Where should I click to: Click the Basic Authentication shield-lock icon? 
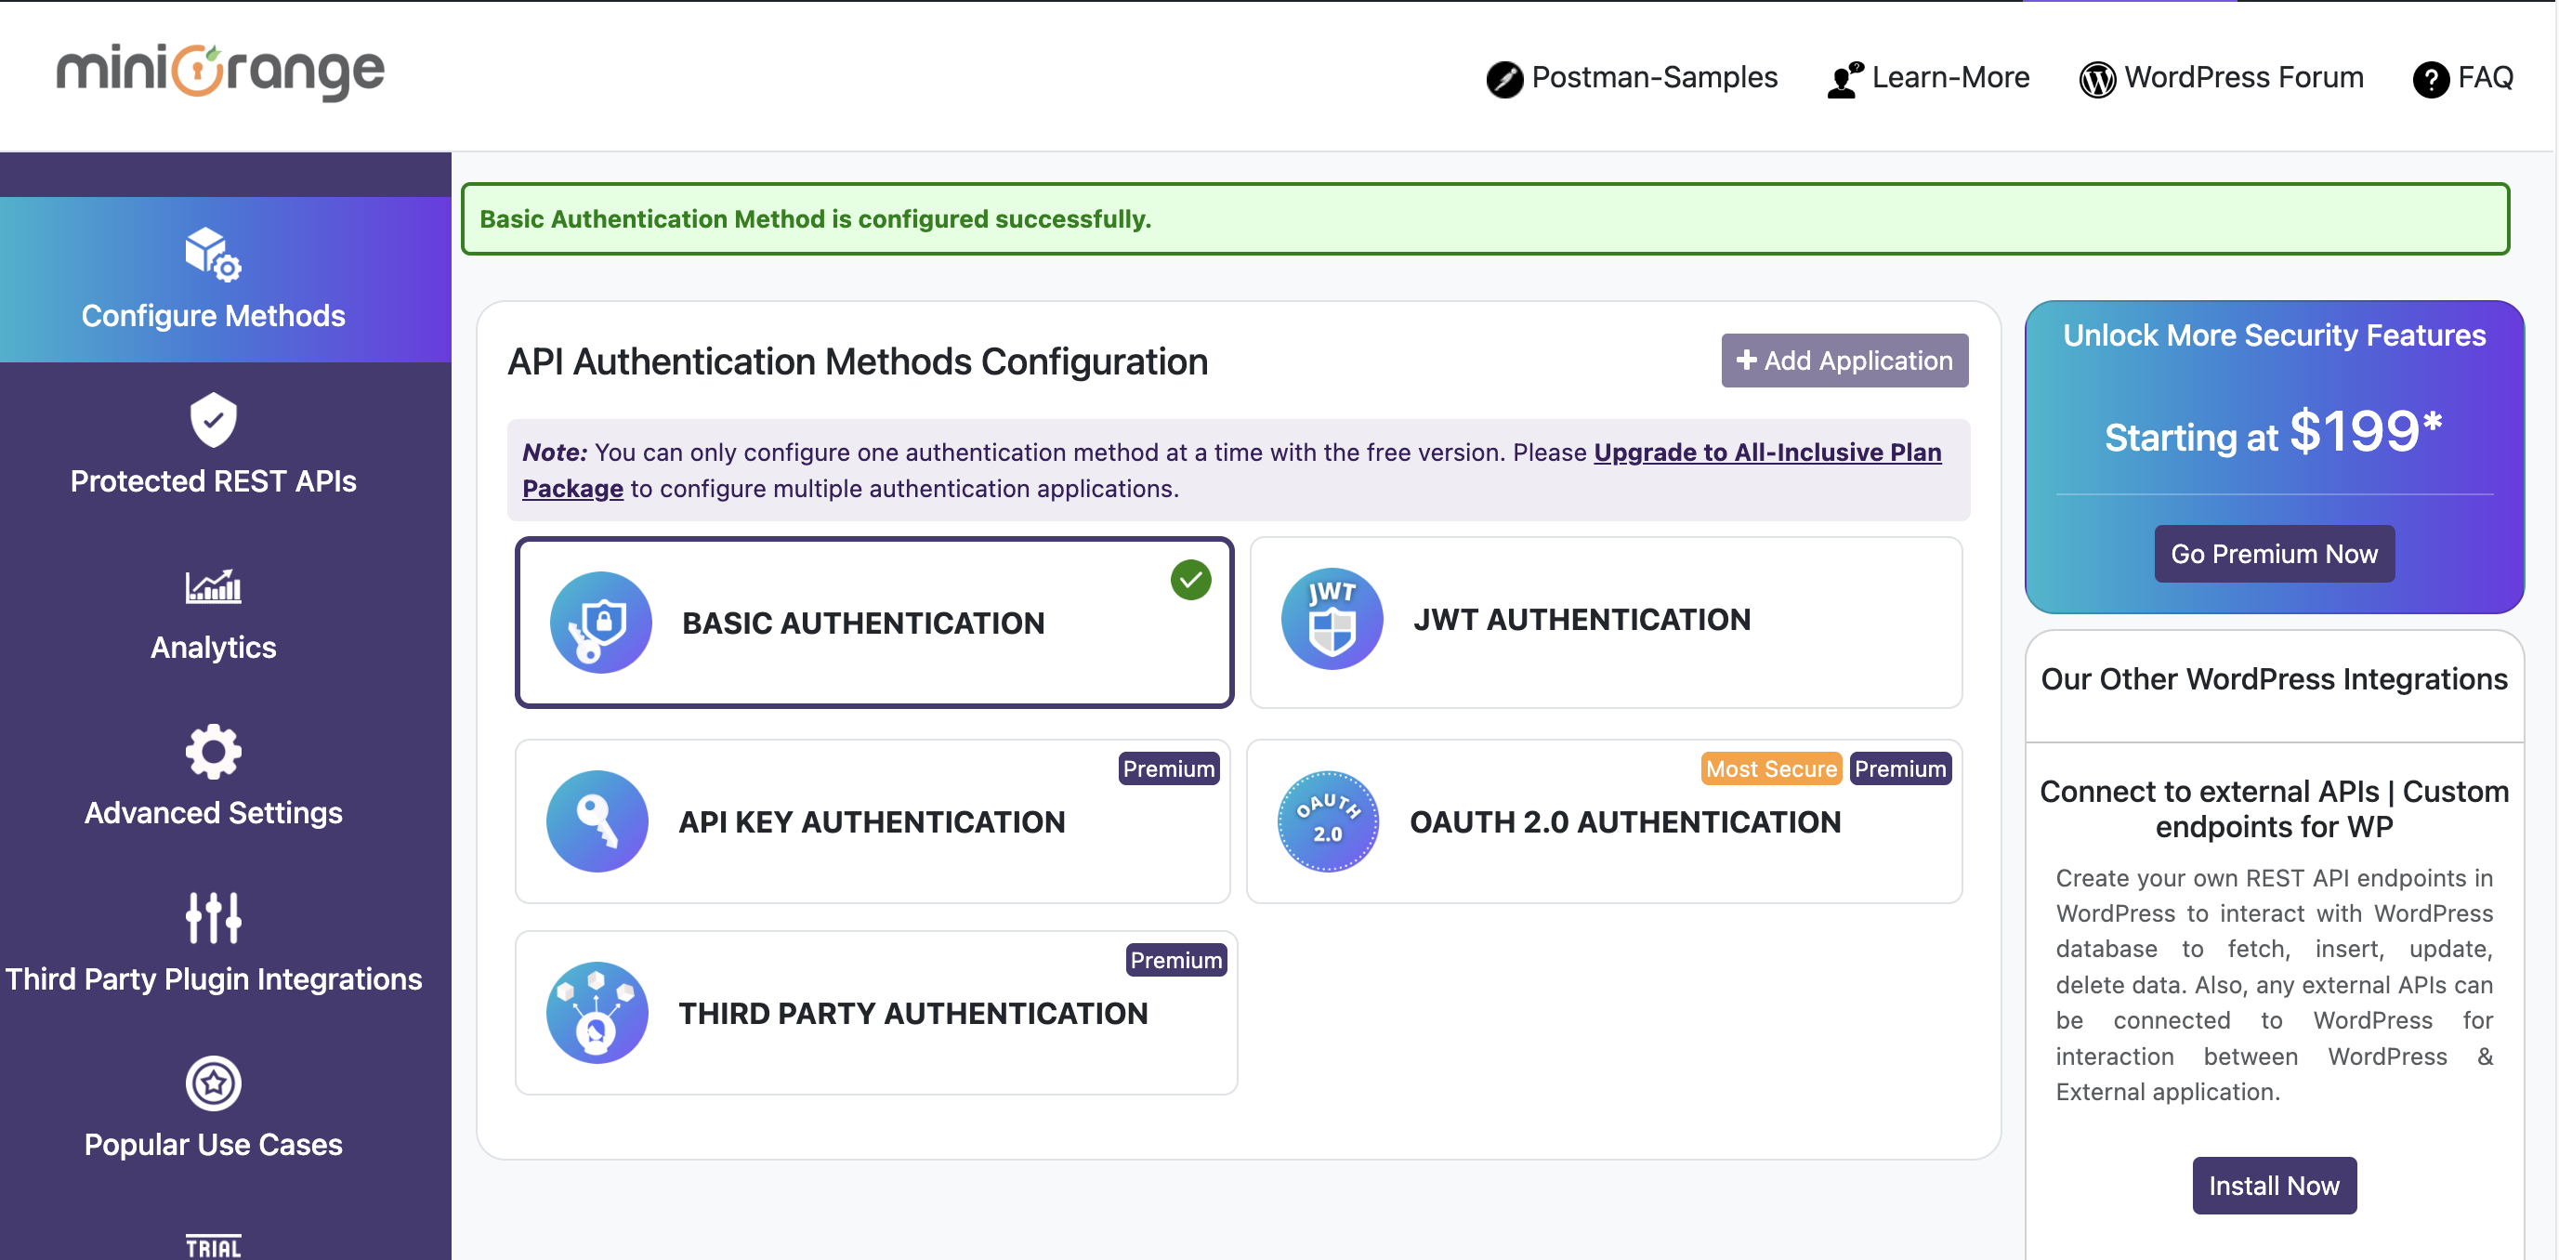pyautogui.click(x=600, y=622)
